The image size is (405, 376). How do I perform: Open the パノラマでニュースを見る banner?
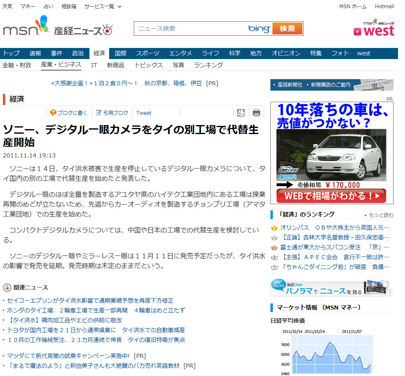(x=331, y=287)
